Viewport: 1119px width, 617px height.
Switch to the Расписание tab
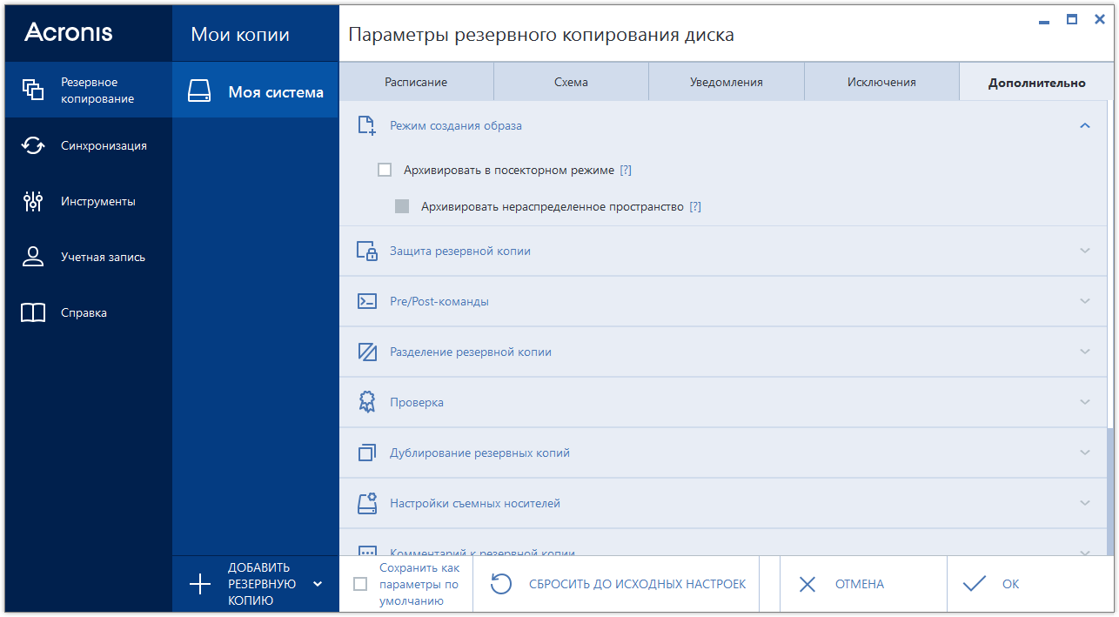[416, 82]
